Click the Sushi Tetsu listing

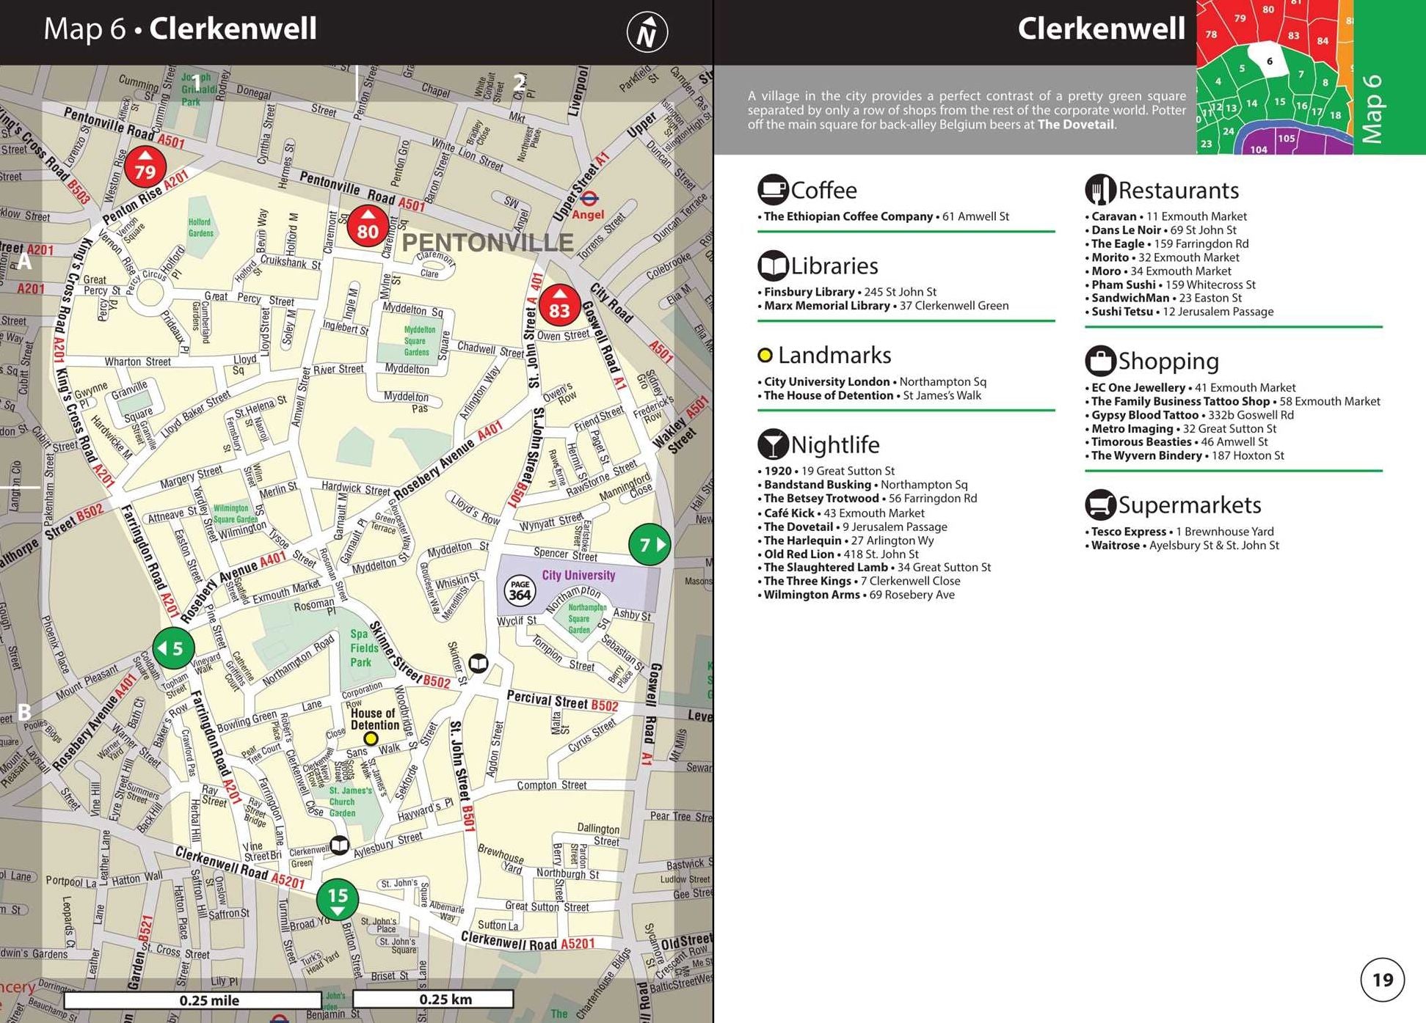1179,312
